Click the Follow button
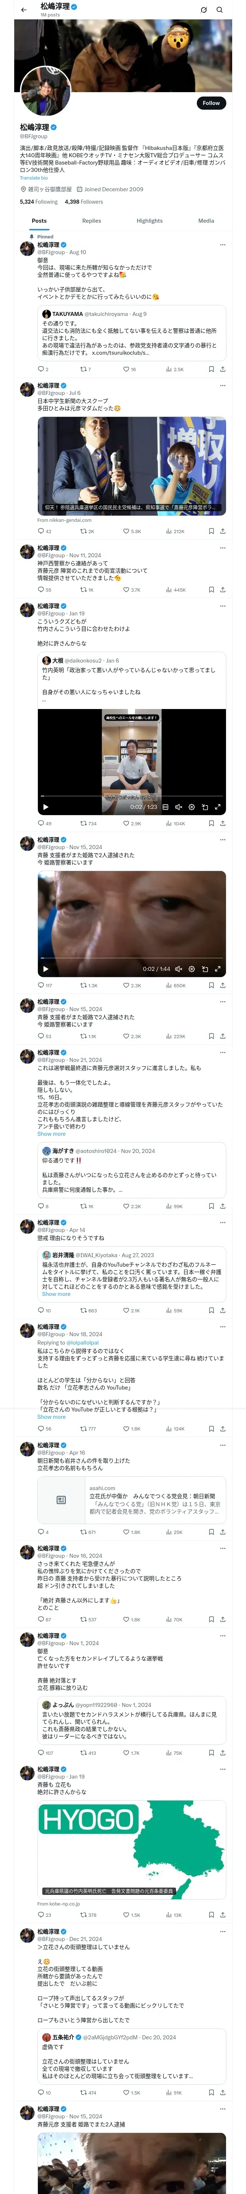Viewport: 246px width, 2194px height. [x=210, y=103]
